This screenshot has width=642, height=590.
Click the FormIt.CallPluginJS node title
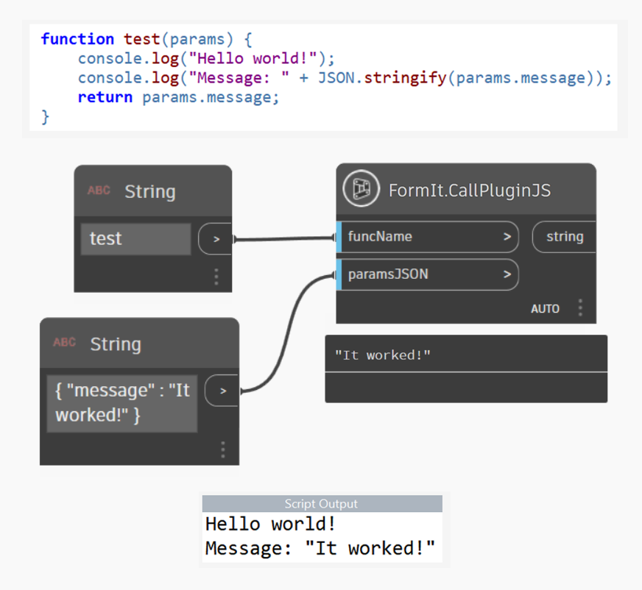point(470,191)
